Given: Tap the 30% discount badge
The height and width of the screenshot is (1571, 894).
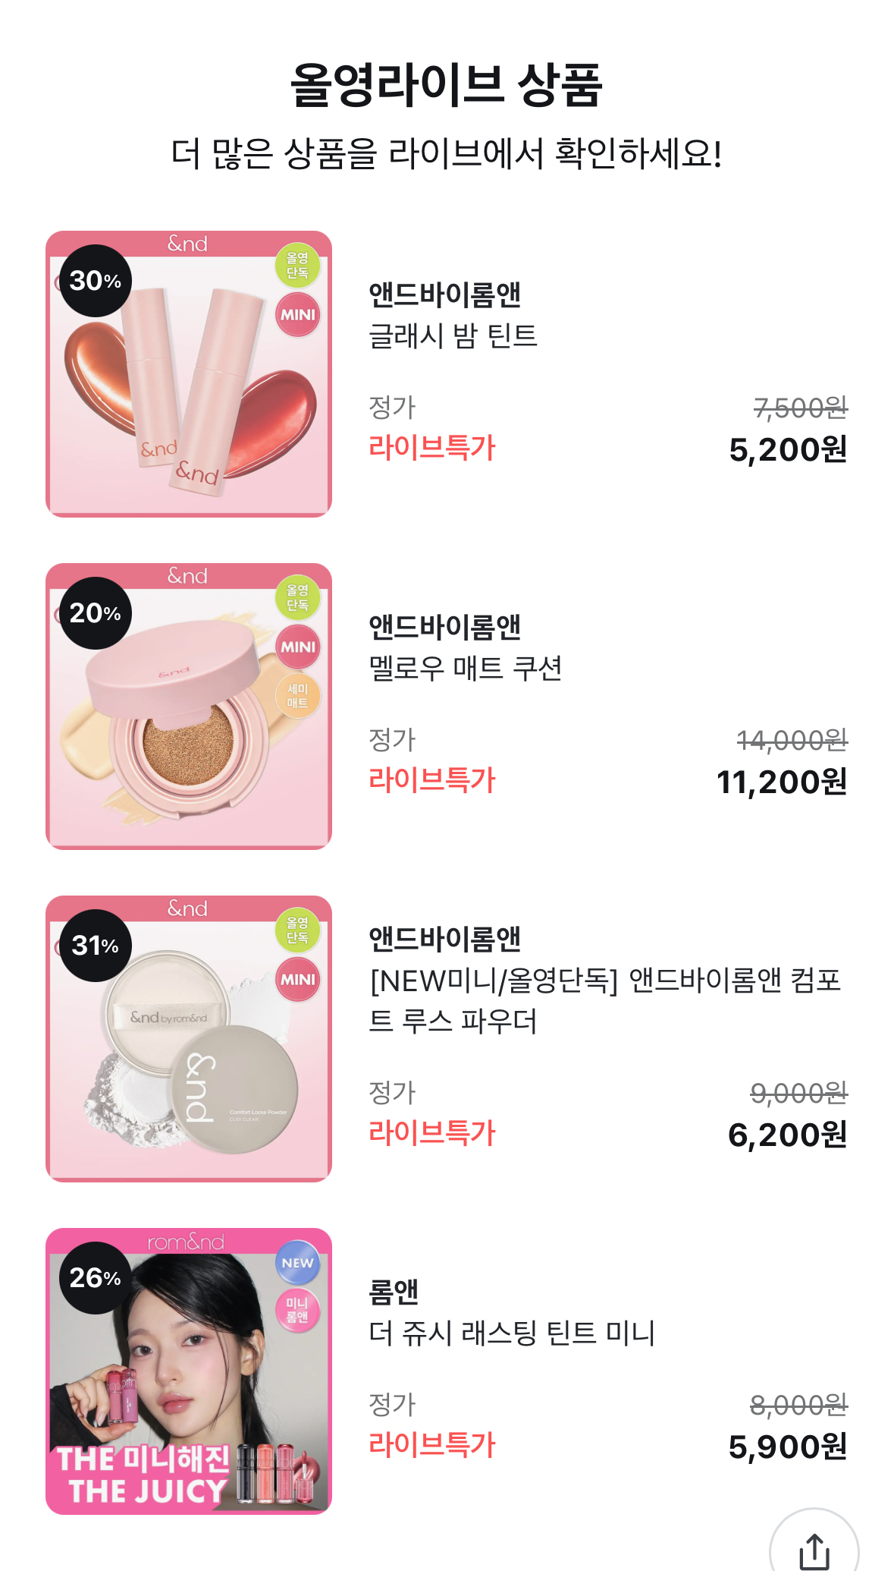Looking at the screenshot, I should [96, 281].
